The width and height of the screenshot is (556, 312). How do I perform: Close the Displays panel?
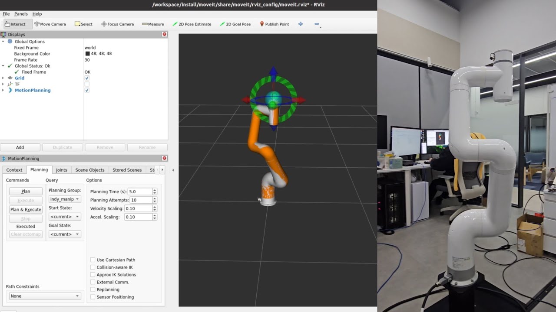pyautogui.click(x=164, y=34)
